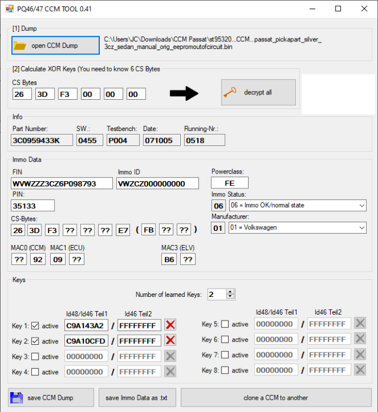The height and width of the screenshot is (412, 378).
Task: Click gray X icon for Key 3
Action: pos(170,356)
